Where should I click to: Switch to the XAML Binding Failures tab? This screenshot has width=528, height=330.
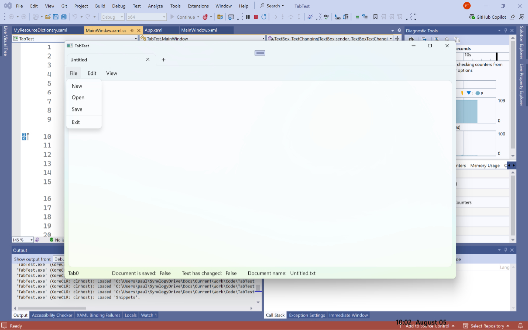tap(99, 315)
